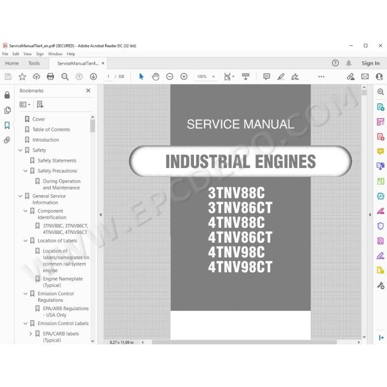Collapse the right tools pane arrow

370,215
